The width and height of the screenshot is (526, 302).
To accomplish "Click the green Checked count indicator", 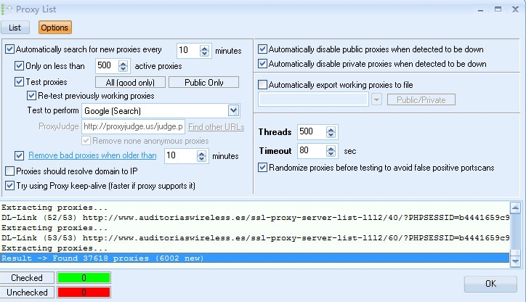I will 84,278.
